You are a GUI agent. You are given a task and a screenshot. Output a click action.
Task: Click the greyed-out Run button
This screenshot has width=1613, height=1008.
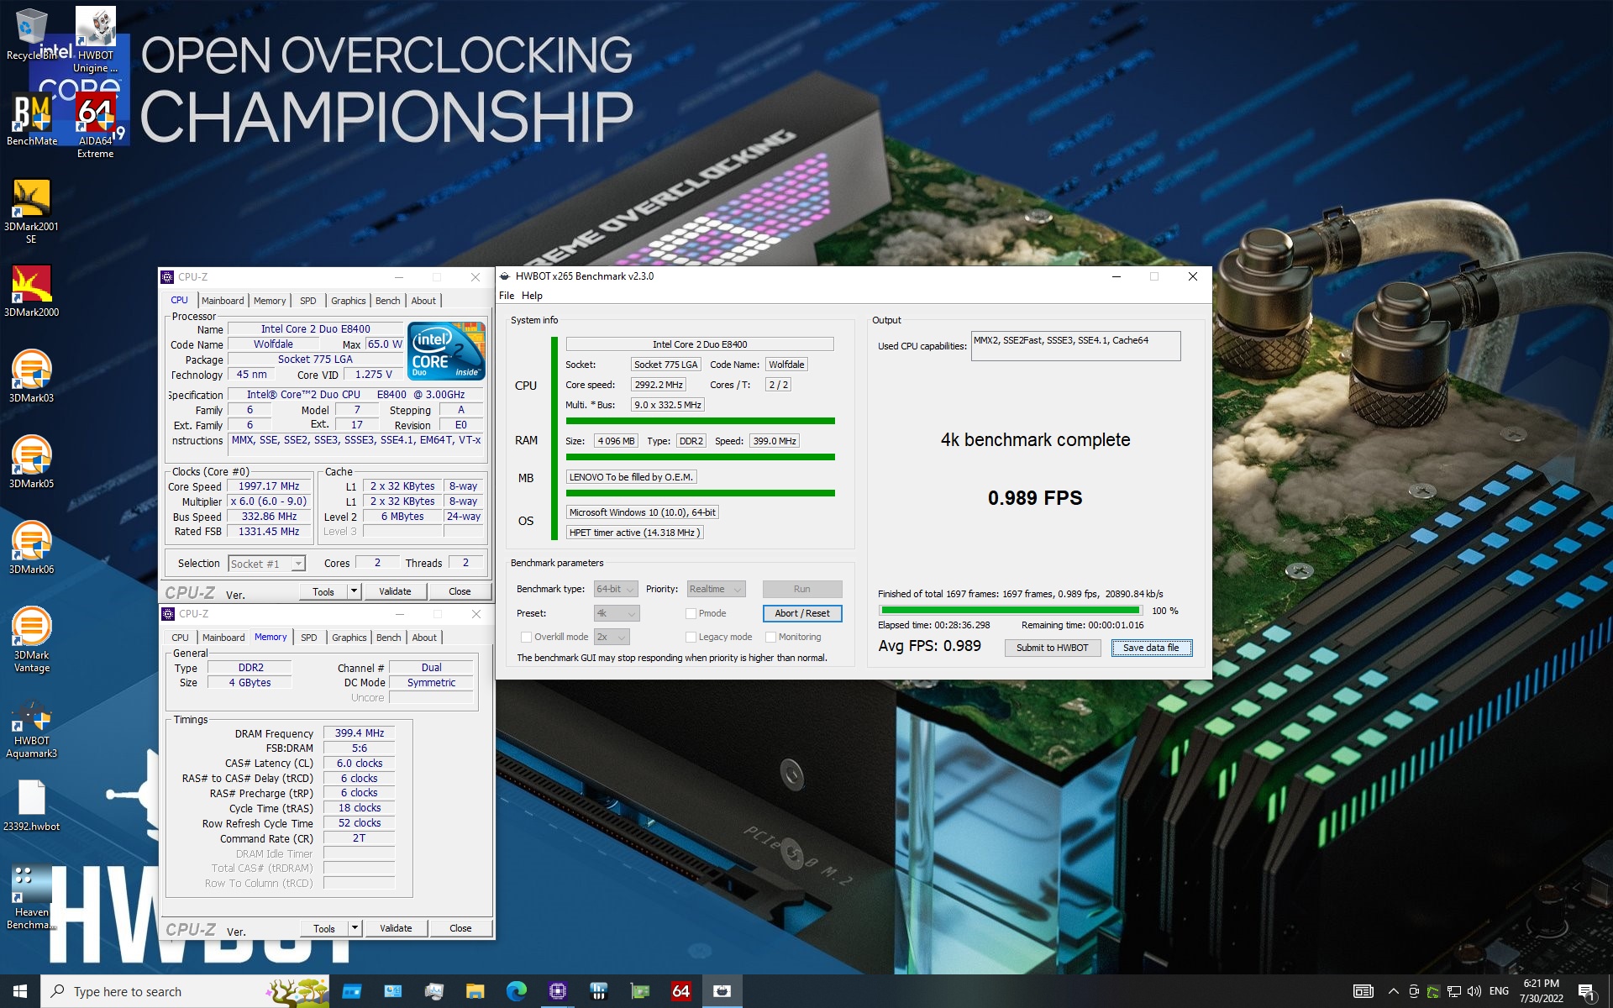[x=802, y=589]
